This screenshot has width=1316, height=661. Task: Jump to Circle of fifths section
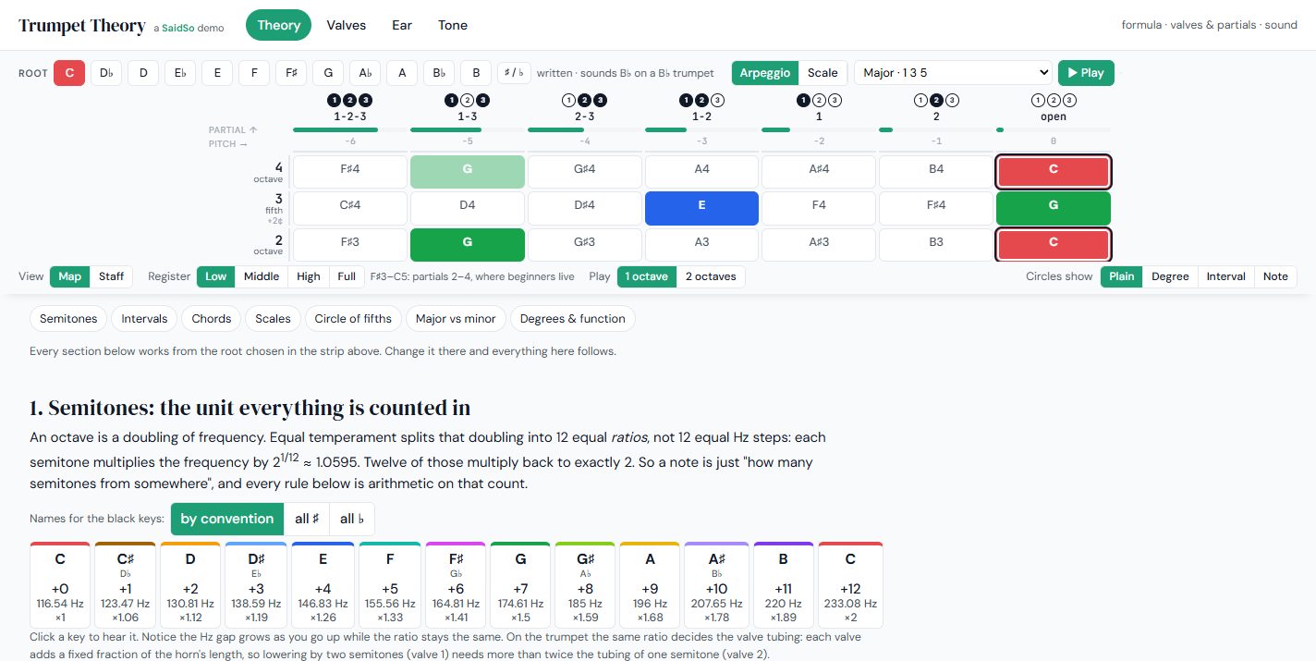click(353, 319)
